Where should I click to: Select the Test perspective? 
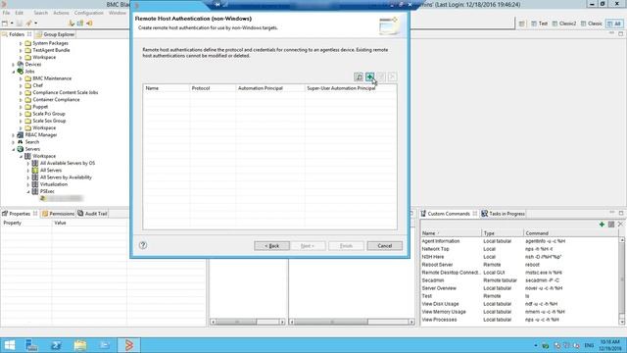[x=540, y=24]
